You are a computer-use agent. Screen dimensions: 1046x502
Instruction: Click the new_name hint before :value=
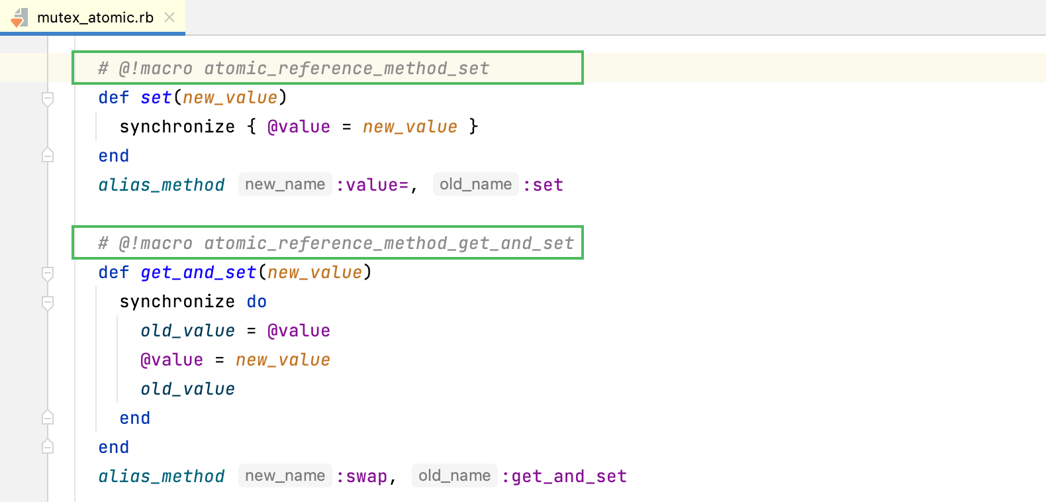click(x=285, y=184)
